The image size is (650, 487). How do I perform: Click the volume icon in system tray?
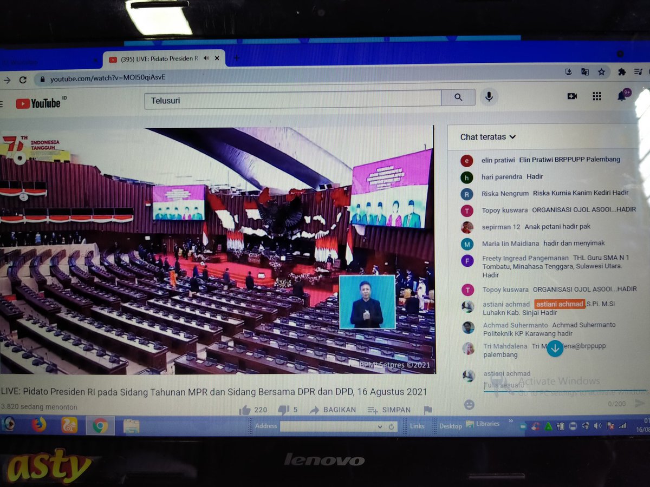click(597, 426)
